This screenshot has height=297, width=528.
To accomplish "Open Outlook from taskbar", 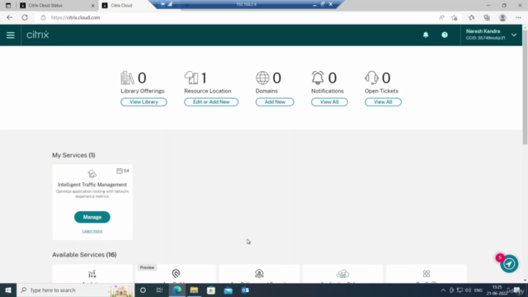I will click(x=245, y=290).
